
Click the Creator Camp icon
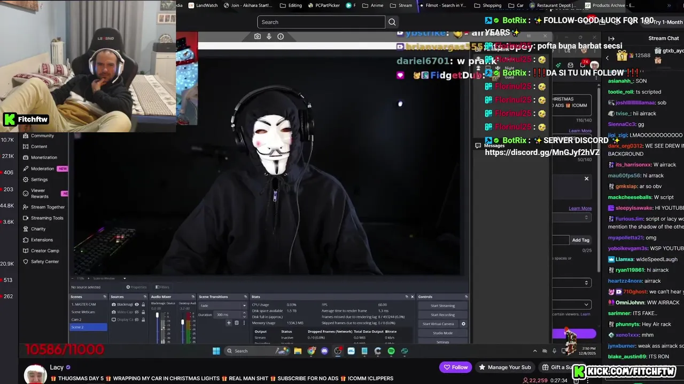pos(26,251)
